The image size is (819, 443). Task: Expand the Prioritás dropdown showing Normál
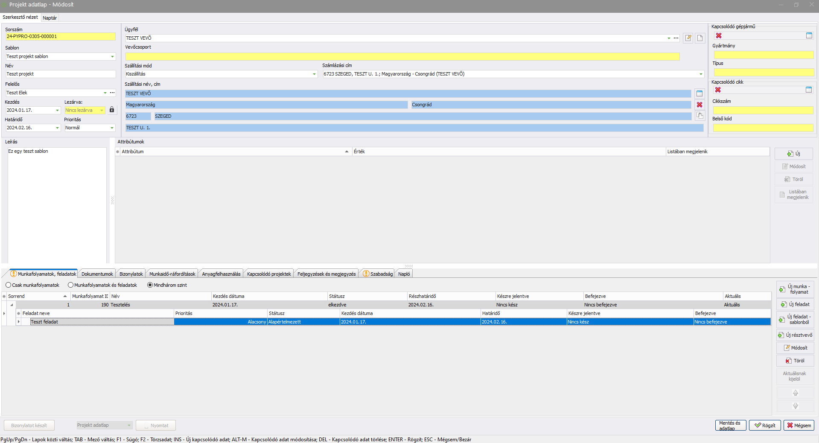click(x=112, y=128)
